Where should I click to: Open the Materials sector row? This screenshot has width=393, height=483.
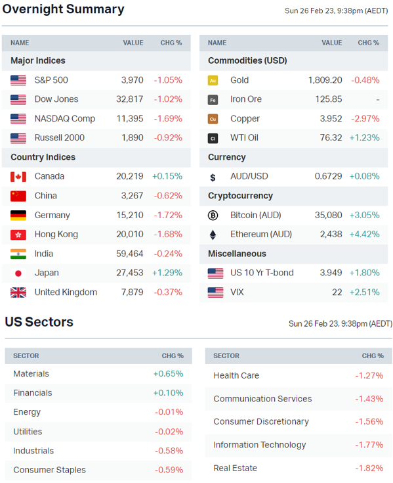point(98,374)
